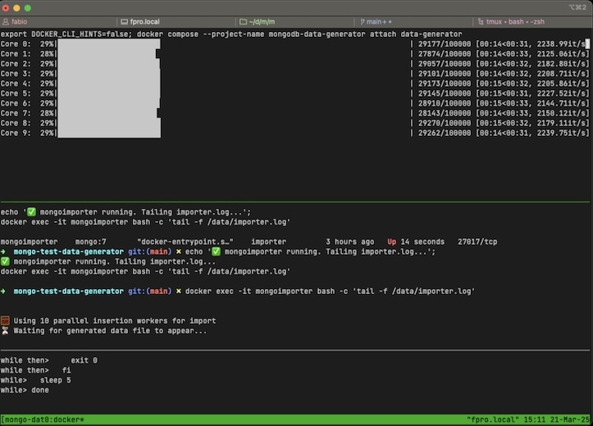This screenshot has width=593, height=426.
Task: Click the count '29057/100000'
Action: pyautogui.click(x=445, y=64)
